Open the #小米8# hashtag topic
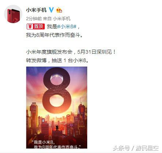Screen dimensions: 162x153 tap(67, 26)
